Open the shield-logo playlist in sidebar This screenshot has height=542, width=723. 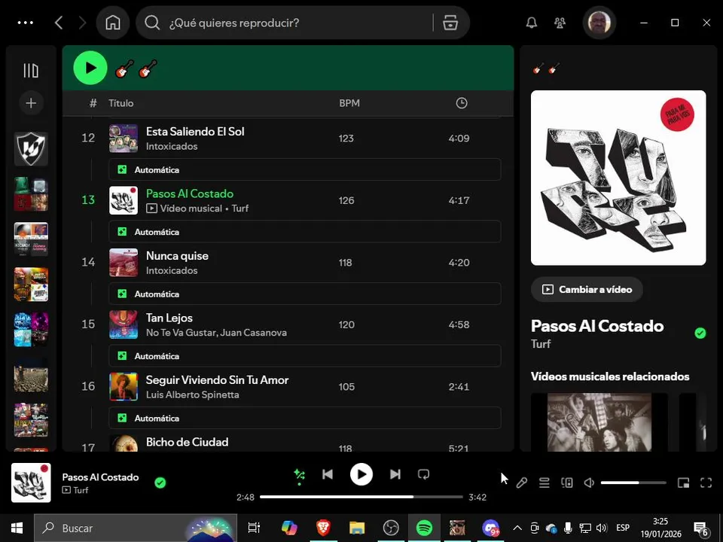[x=31, y=149]
